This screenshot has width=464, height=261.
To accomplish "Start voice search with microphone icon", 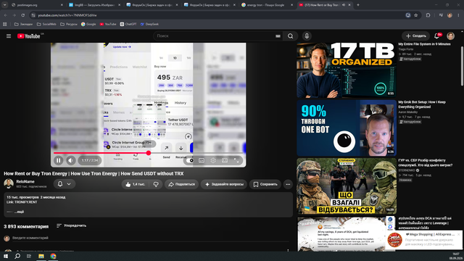I will coord(307,36).
